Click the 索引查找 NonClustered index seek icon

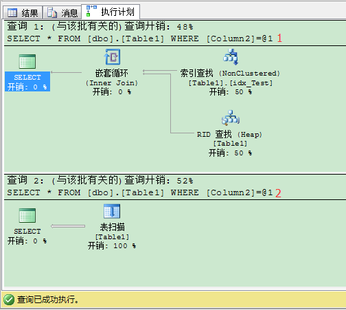click(231, 57)
